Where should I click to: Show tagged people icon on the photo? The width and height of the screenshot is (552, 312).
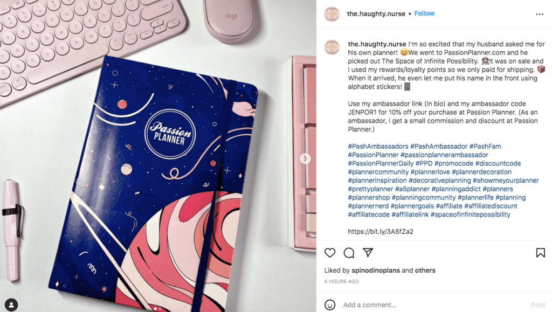(x=11, y=304)
